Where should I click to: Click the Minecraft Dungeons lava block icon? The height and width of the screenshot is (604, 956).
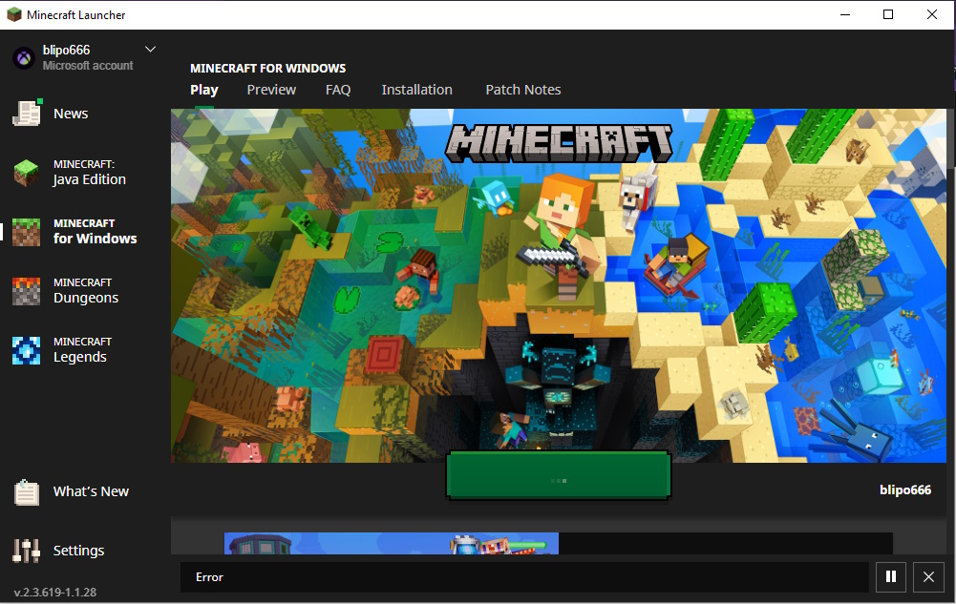(26, 291)
